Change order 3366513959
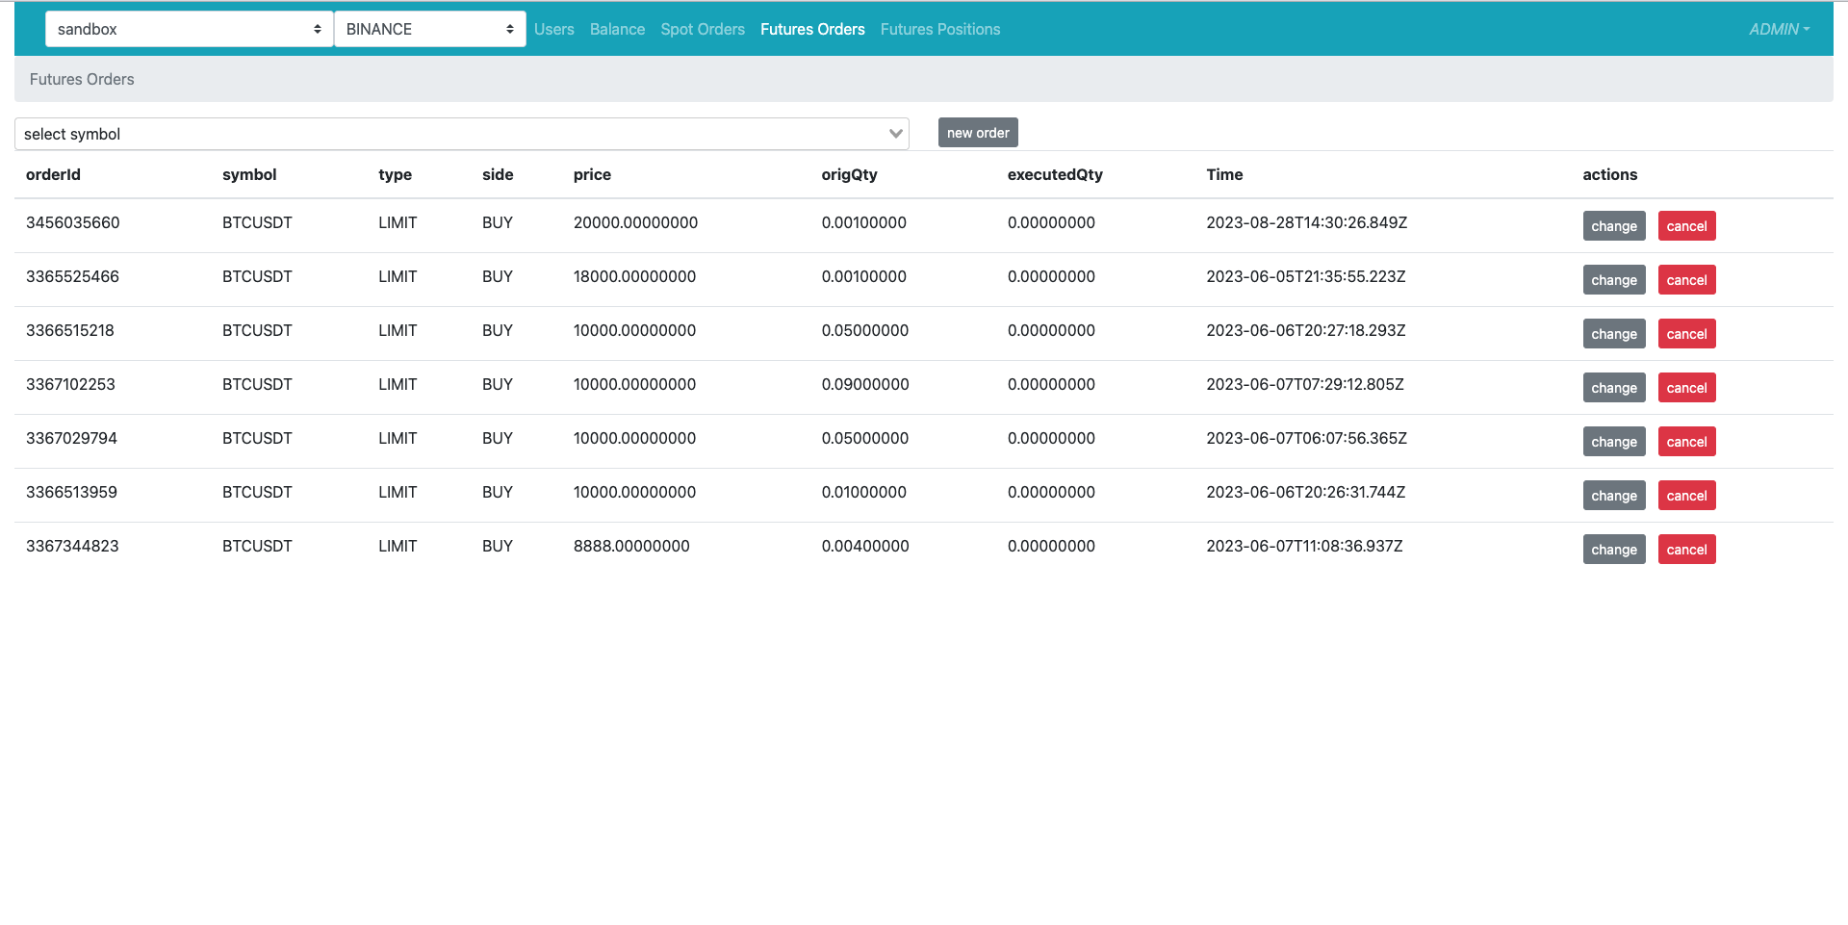Viewport: 1848px width, 925px height. tap(1613, 496)
